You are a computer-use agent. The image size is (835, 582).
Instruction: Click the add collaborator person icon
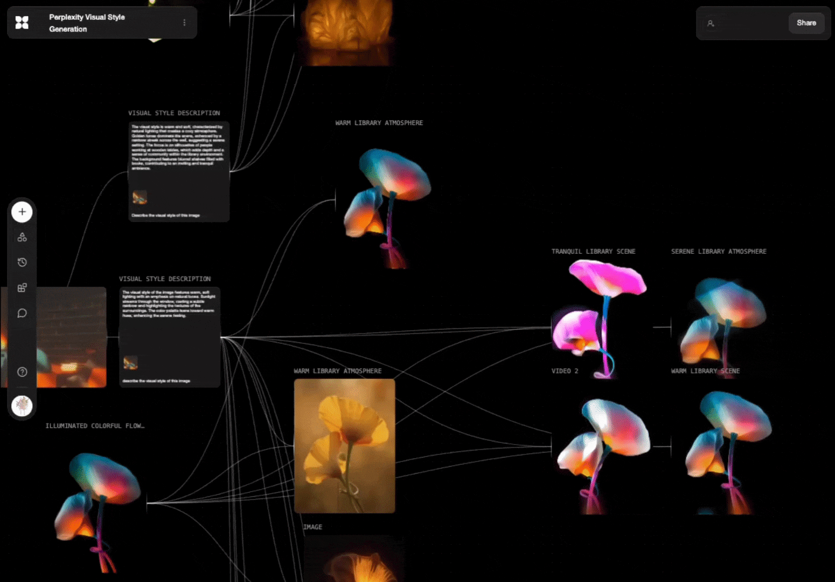(711, 23)
